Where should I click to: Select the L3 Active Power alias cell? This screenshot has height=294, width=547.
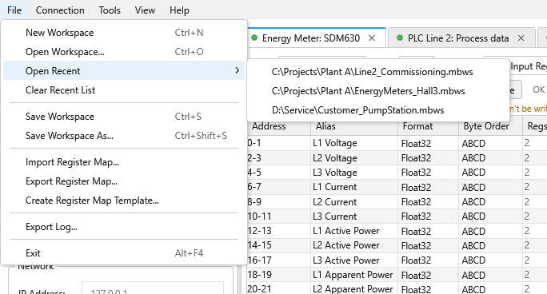pyautogui.click(x=354, y=260)
